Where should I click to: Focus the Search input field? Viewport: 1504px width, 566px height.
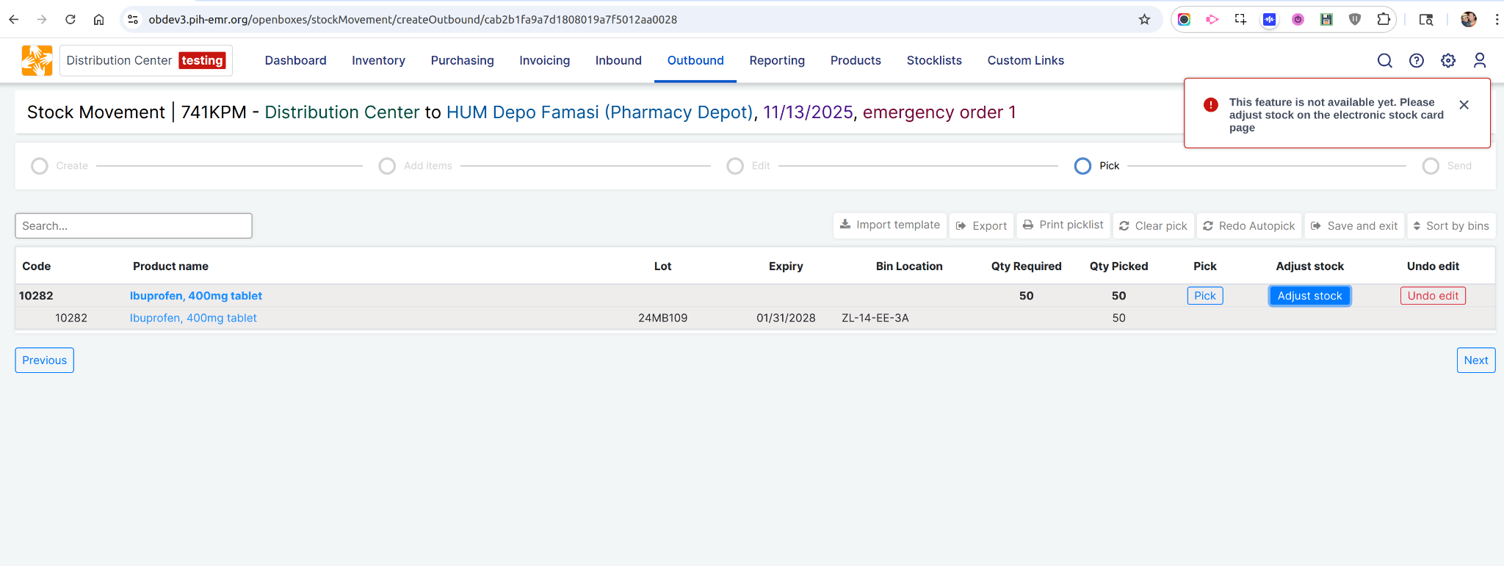click(x=134, y=226)
